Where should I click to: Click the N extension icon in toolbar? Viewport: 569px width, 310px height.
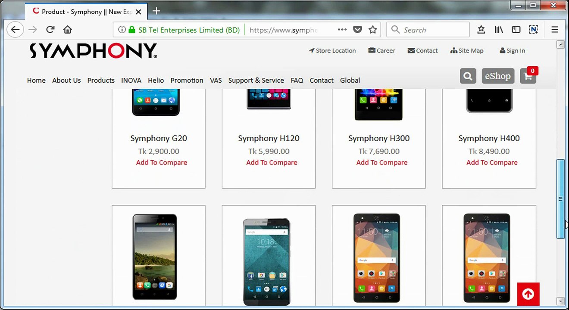(x=533, y=30)
